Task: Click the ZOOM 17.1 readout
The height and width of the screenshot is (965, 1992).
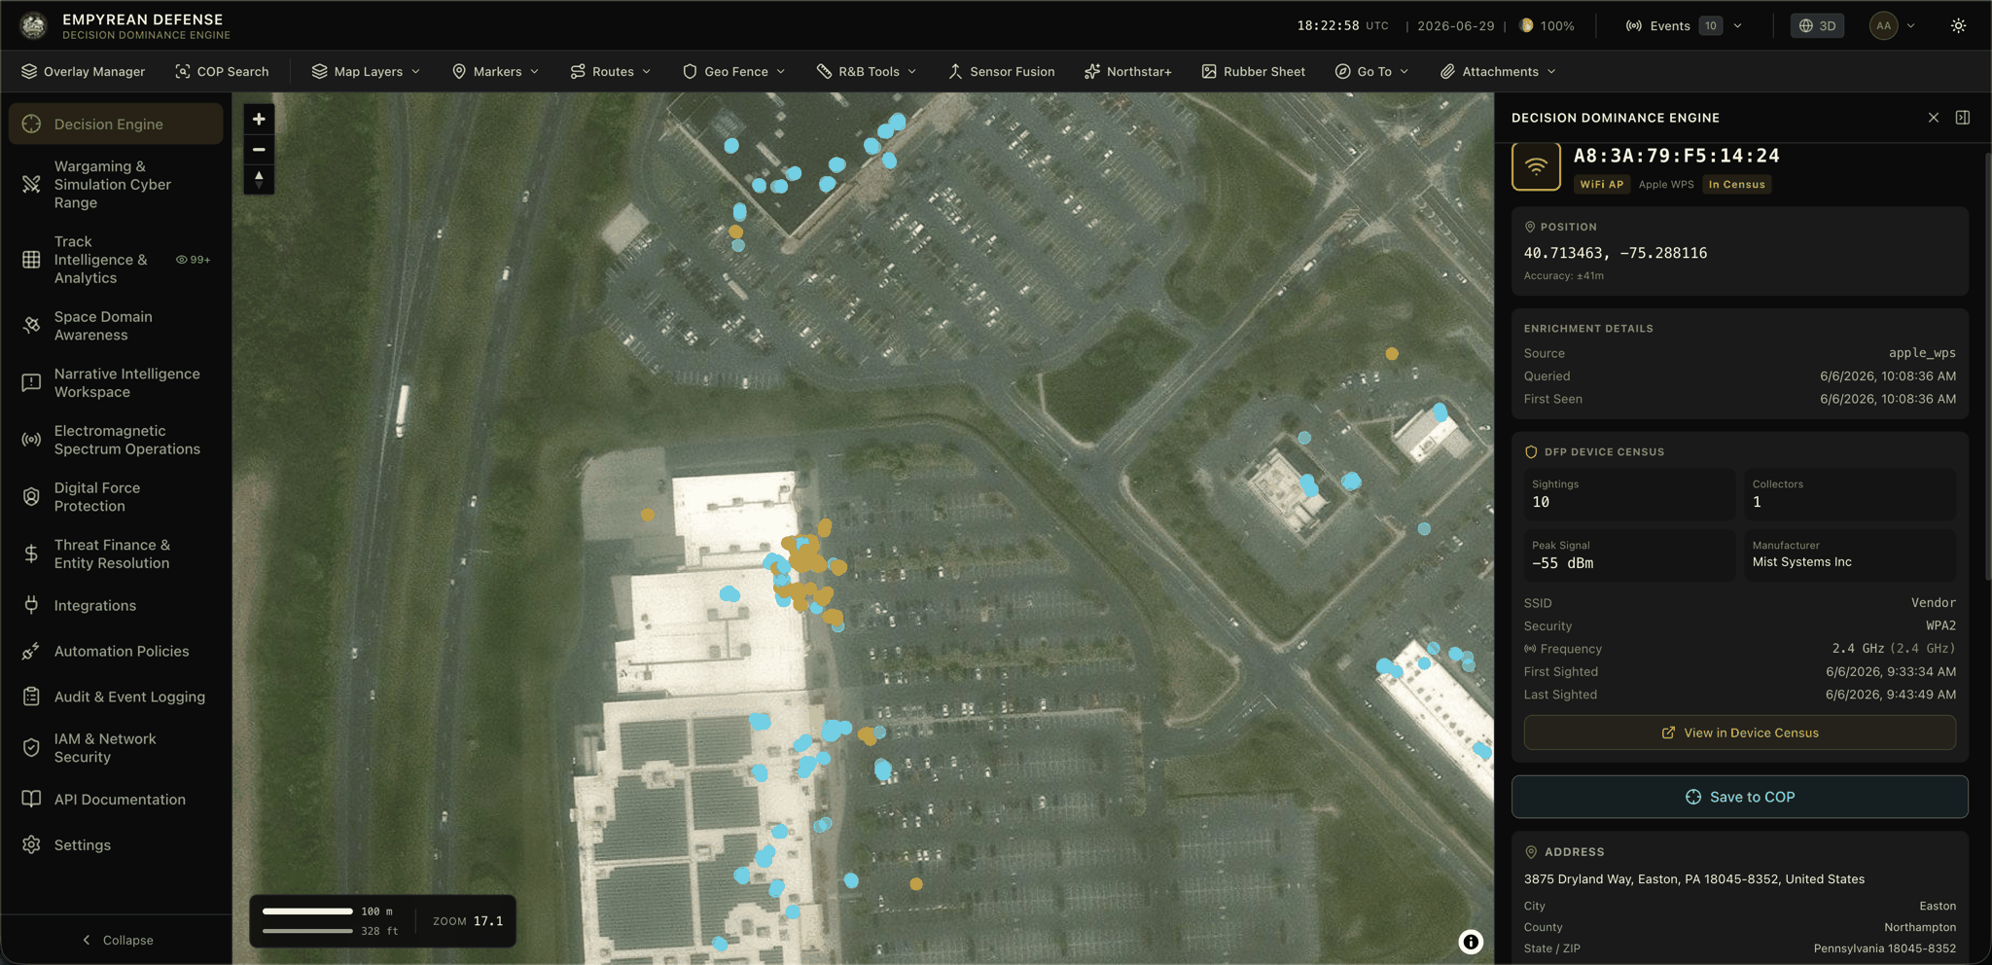Action: 468,921
